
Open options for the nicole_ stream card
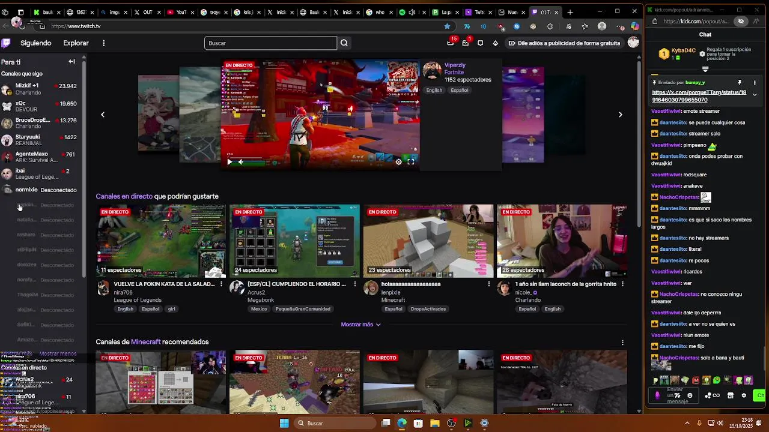622,284
